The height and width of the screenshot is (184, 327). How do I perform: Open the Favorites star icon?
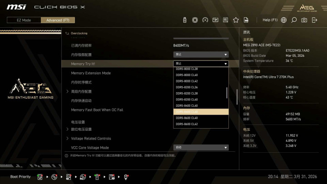(236, 20)
